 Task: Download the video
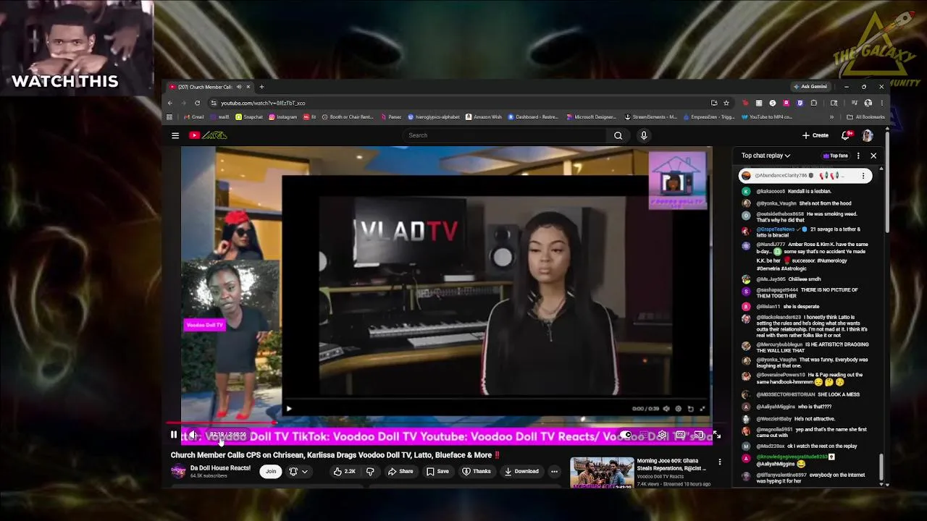pyautogui.click(x=521, y=471)
